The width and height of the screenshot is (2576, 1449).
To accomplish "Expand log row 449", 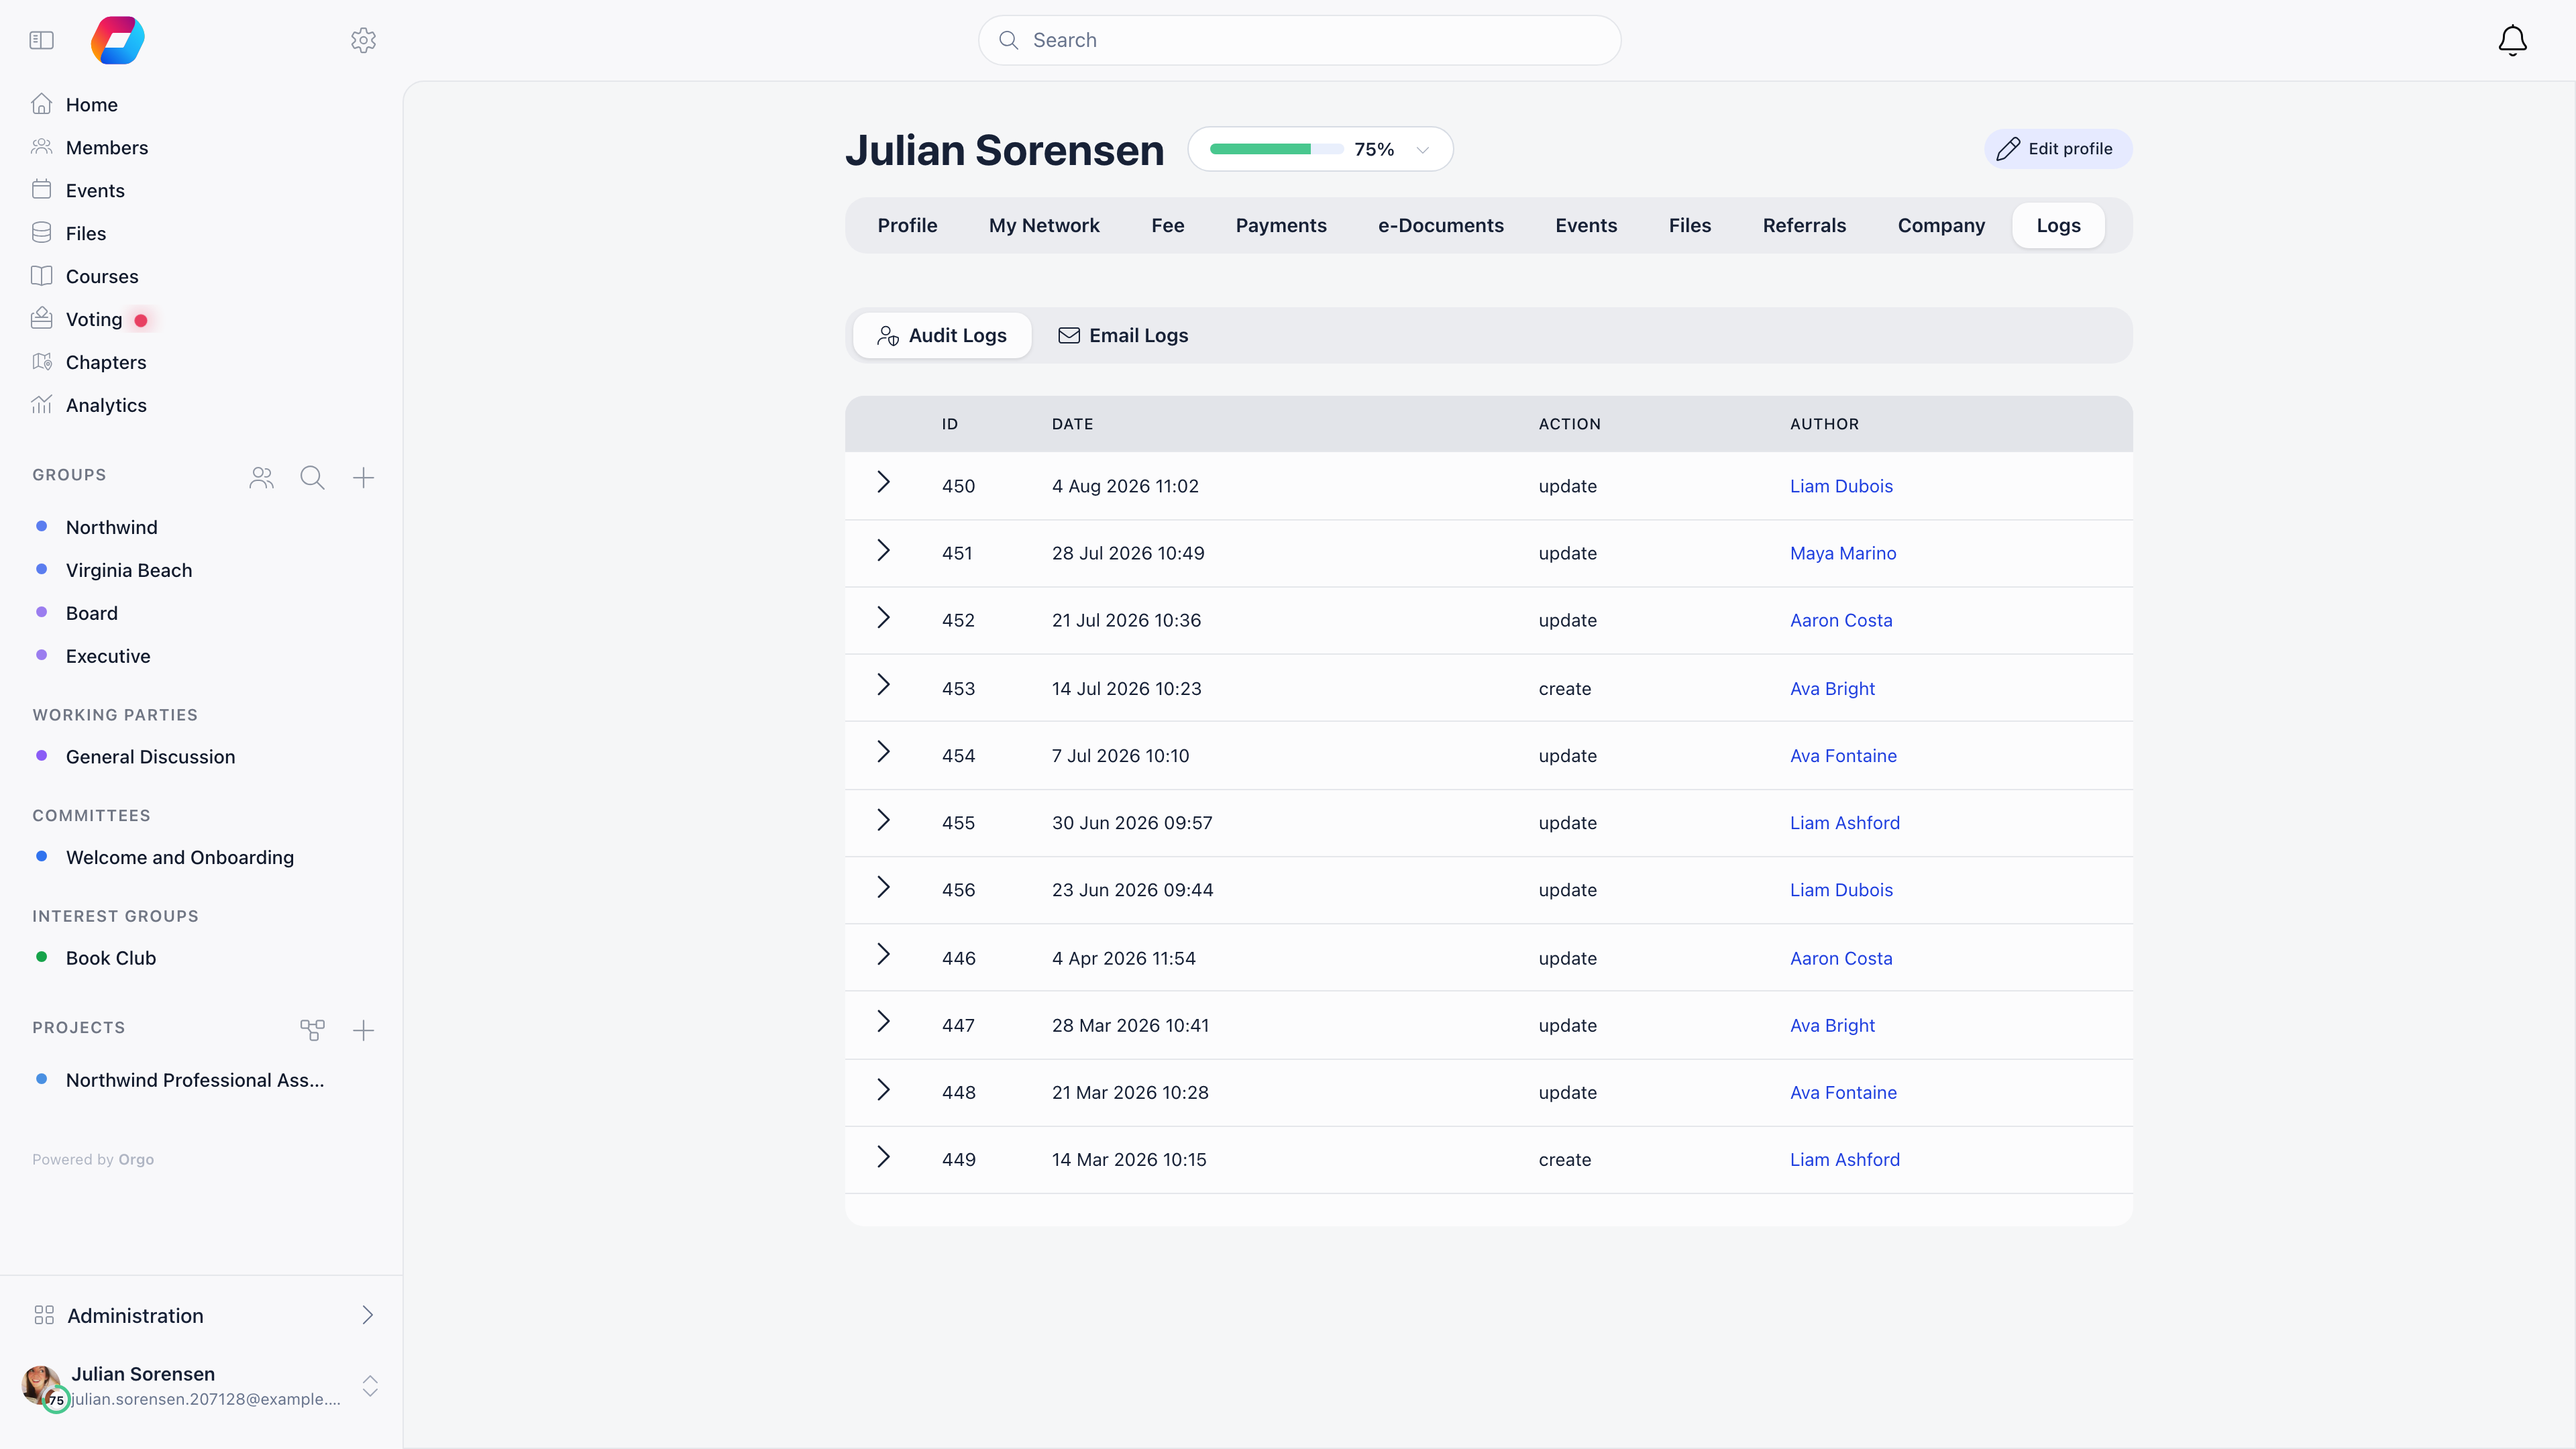I will 883,1157.
